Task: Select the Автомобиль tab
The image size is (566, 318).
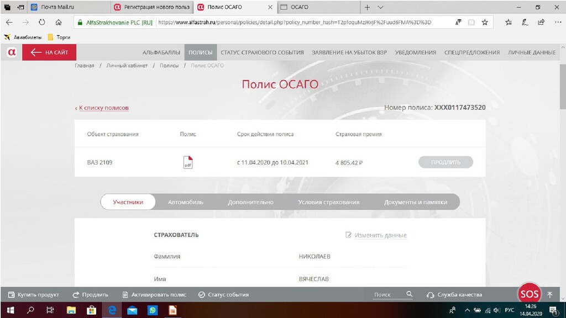Action: tap(186, 202)
